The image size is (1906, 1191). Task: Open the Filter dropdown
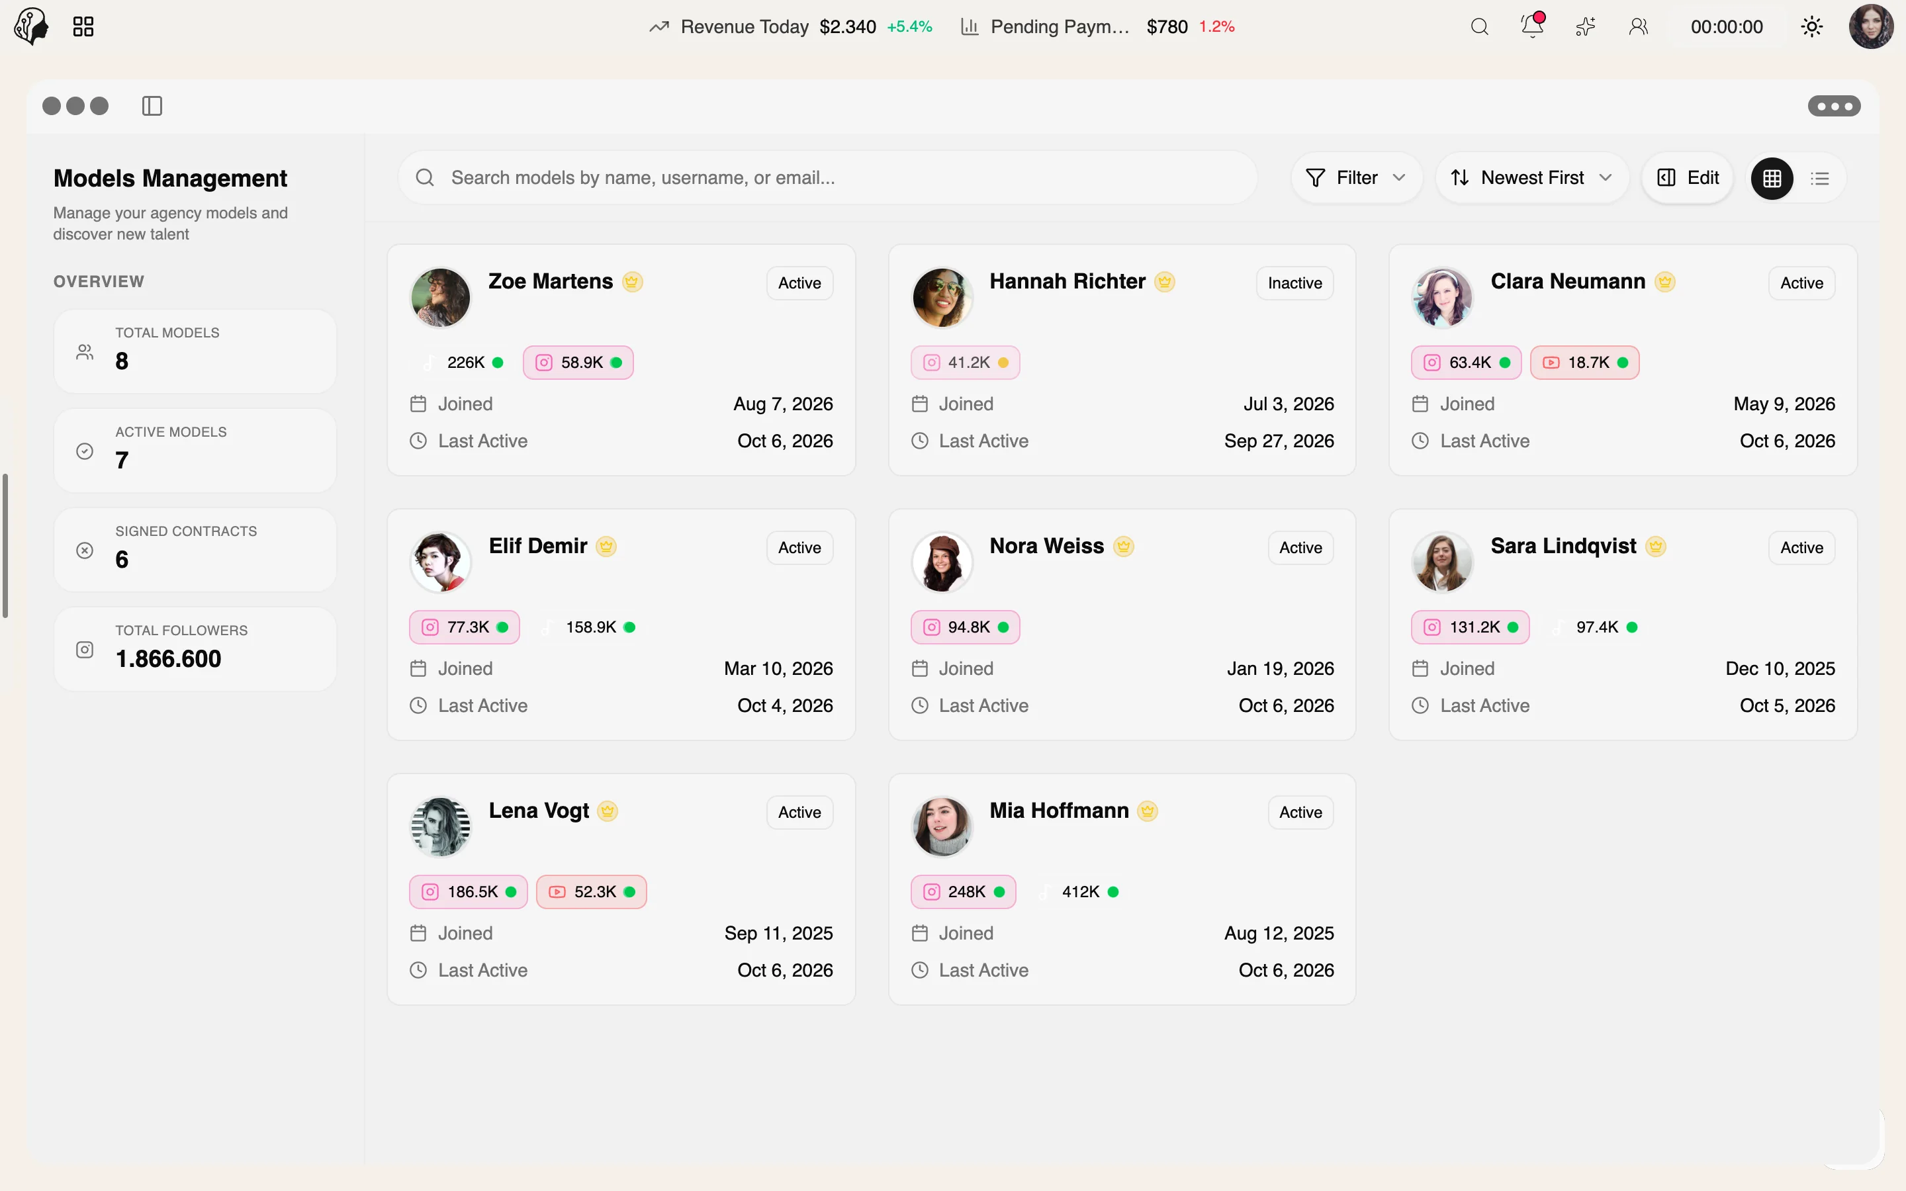tap(1356, 178)
